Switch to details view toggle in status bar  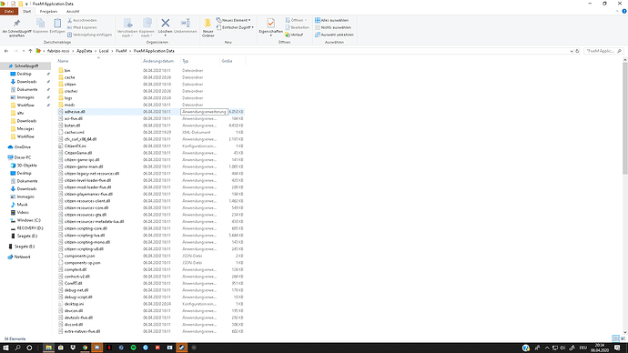click(x=615, y=338)
